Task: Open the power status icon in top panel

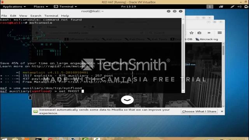Action: click(x=246, y=7)
